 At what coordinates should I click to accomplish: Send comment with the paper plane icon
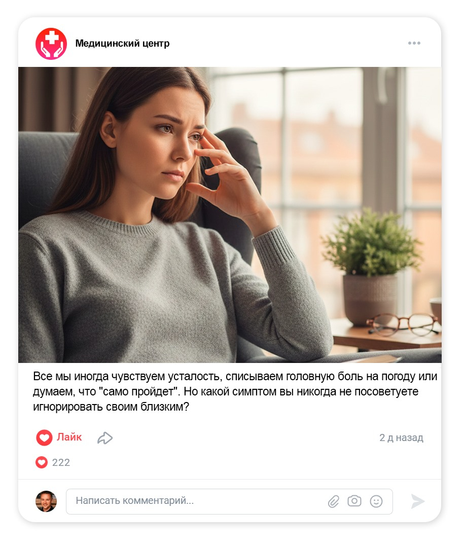pyautogui.click(x=417, y=501)
